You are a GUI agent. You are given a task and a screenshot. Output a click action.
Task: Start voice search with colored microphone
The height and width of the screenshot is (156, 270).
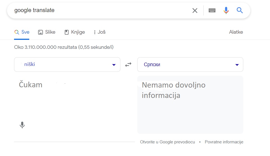point(226,10)
